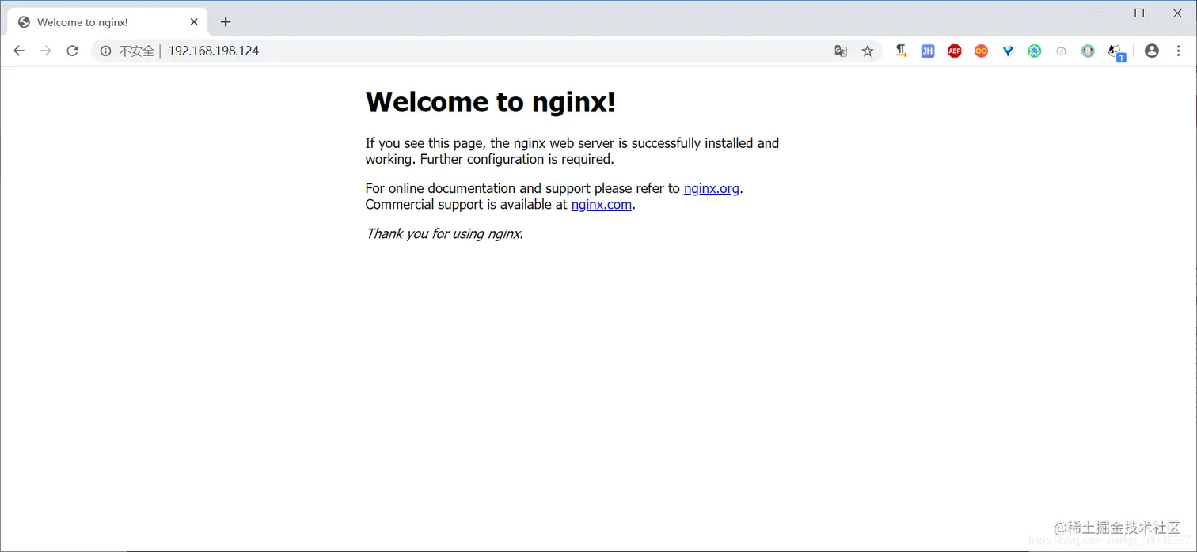The image size is (1197, 552).
Task: View site information for the not-secure warning
Action: click(x=105, y=51)
